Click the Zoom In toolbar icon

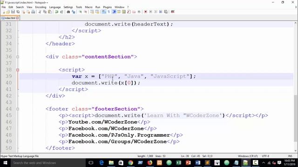point(80,12)
